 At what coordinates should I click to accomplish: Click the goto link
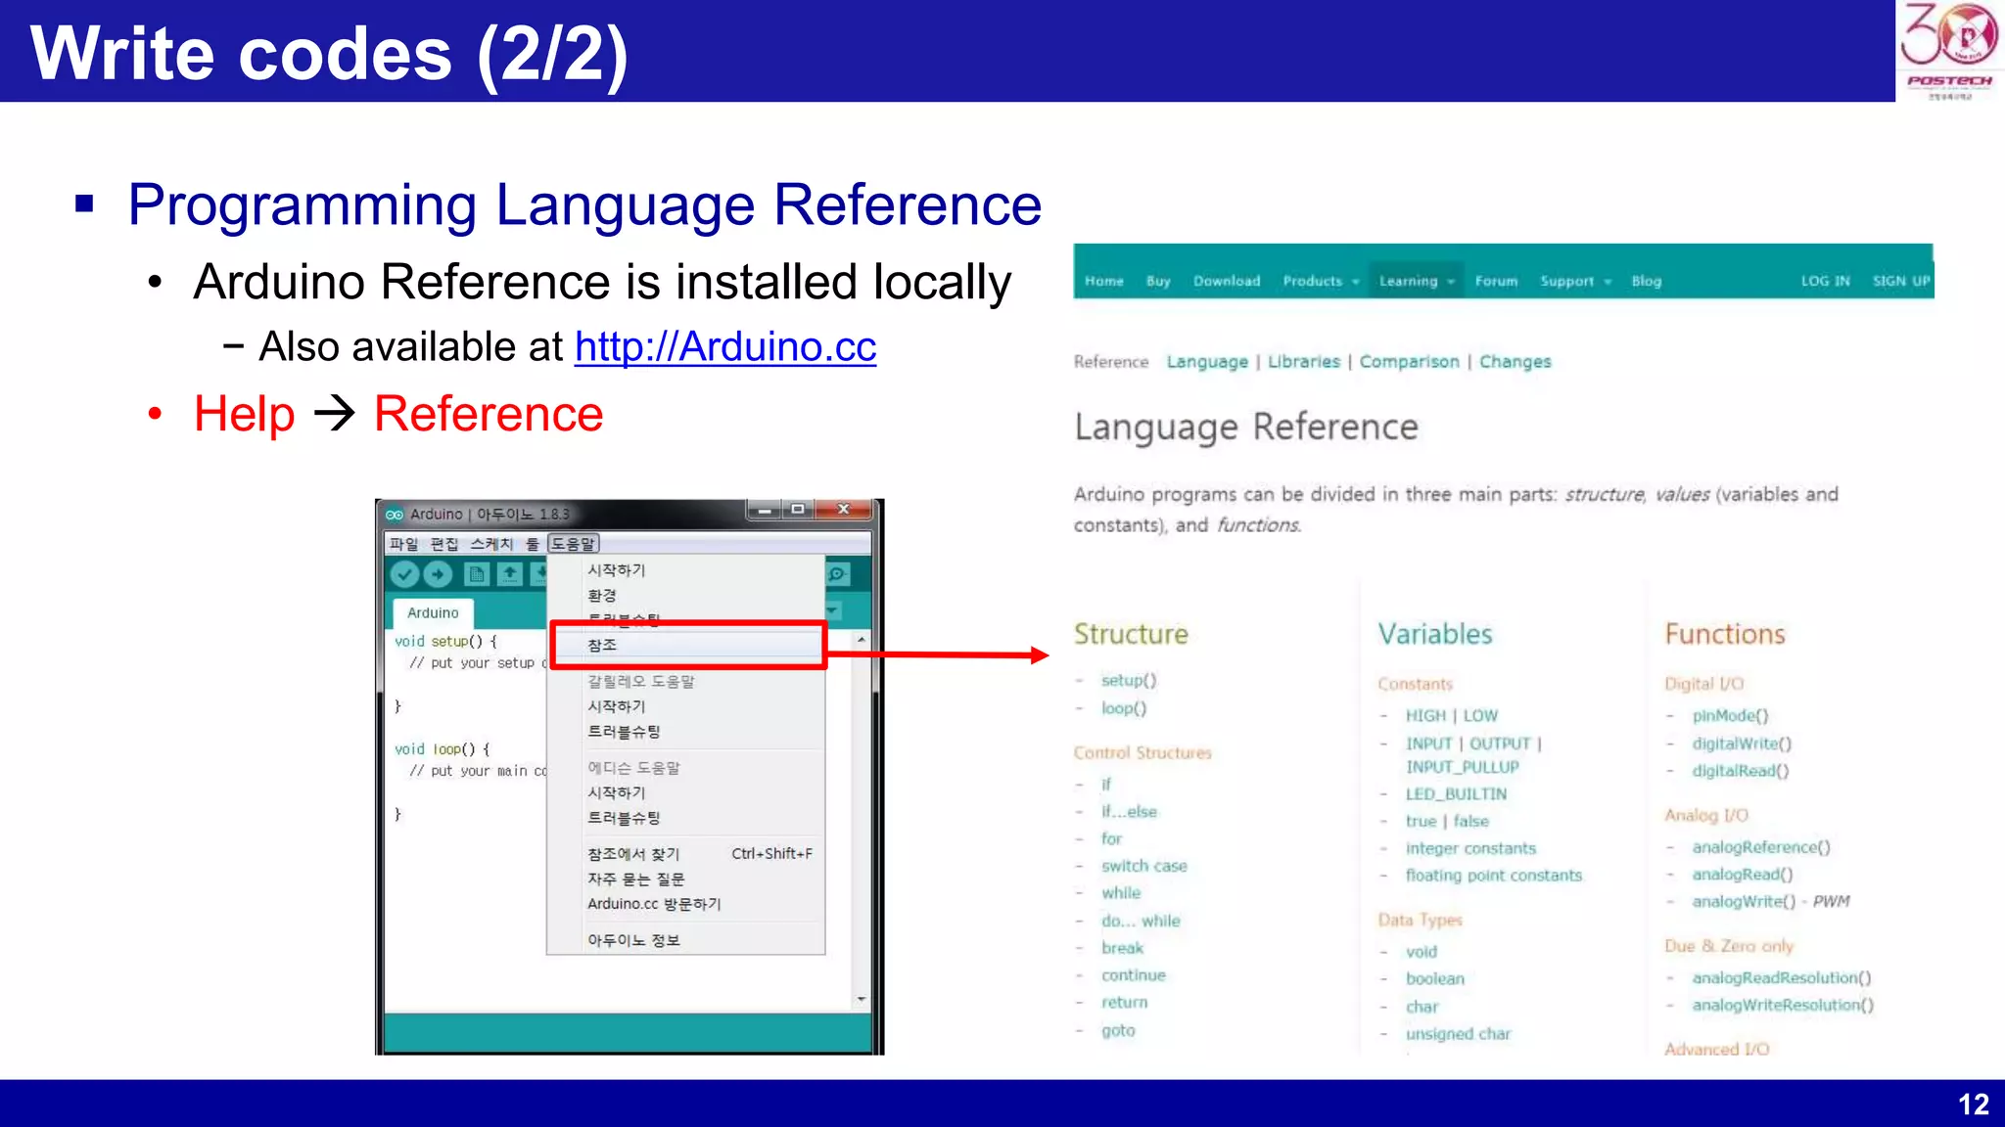point(1118,1030)
